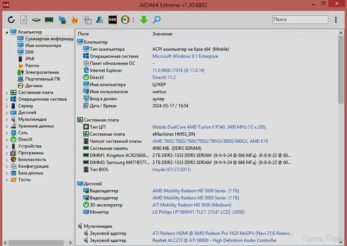Expand the Системная плата tree node
347x246 pixels.
coord(7,93)
